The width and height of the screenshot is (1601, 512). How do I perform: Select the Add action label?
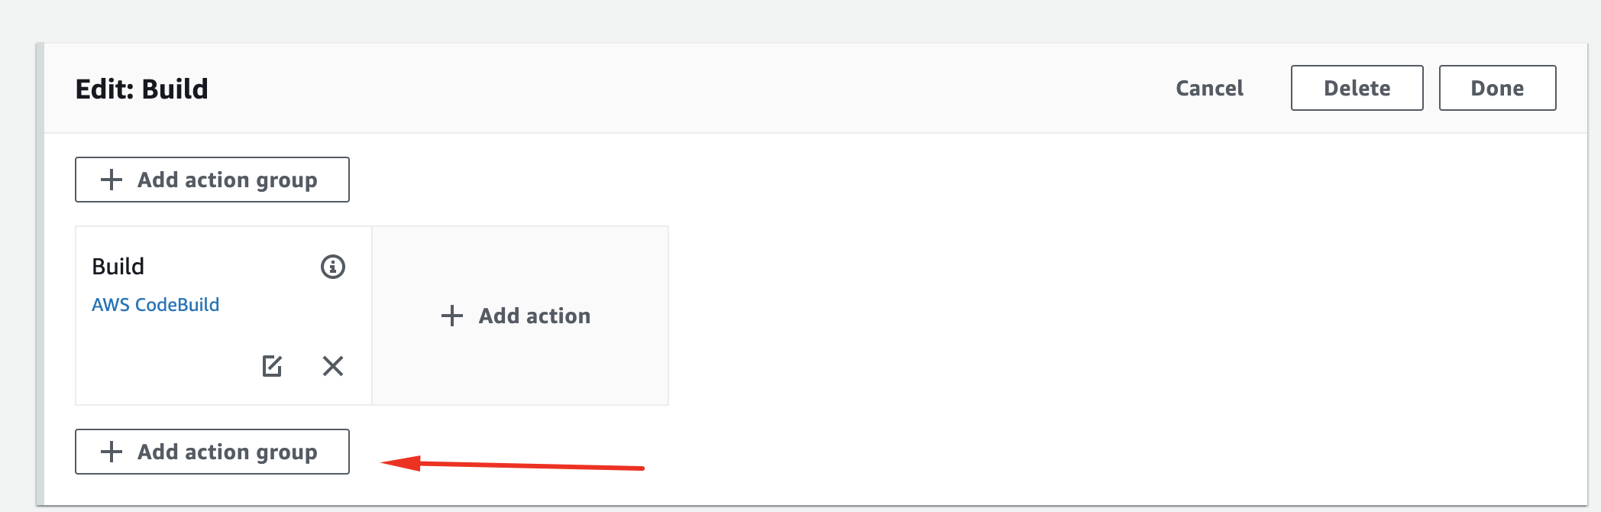click(535, 316)
